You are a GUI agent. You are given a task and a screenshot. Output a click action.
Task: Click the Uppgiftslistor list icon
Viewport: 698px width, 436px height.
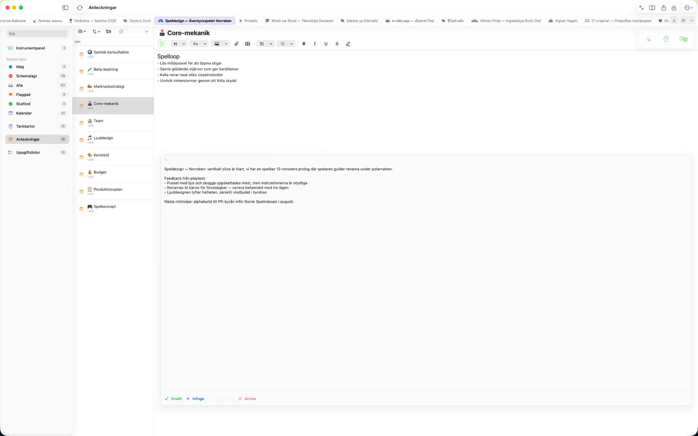(10, 152)
